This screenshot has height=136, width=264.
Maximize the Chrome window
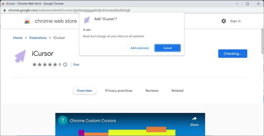tap(247, 4)
